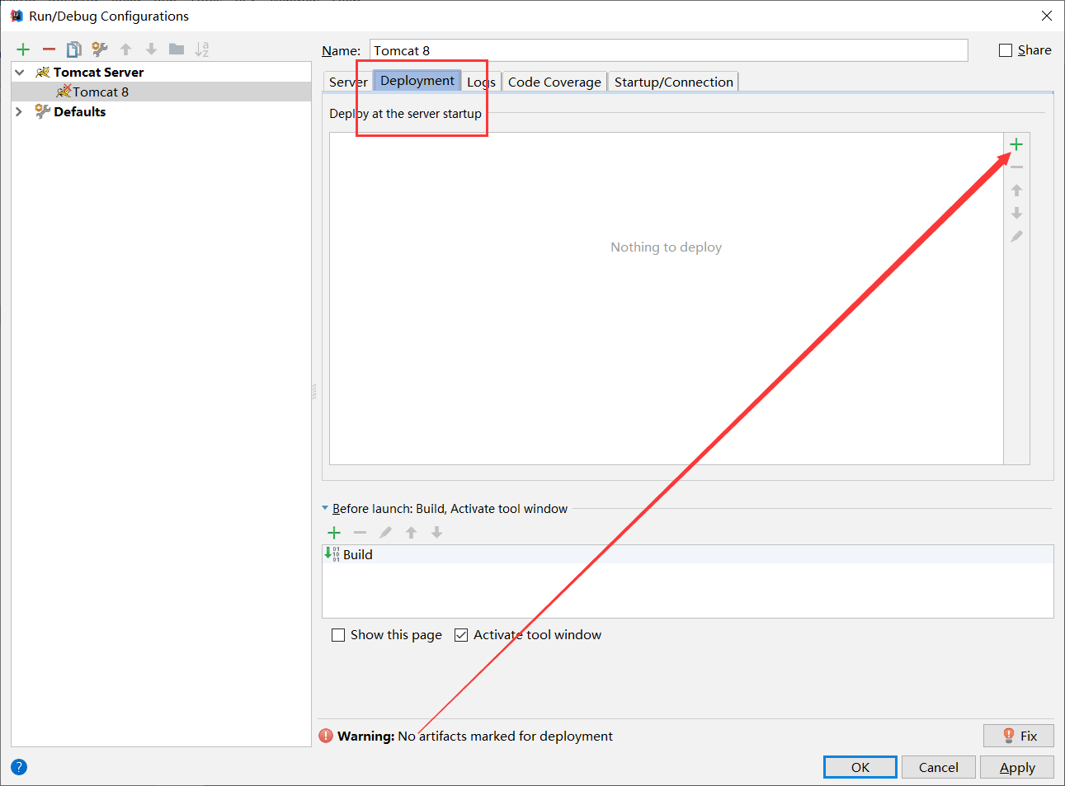
Task: Select the Deployment tab
Action: tap(417, 80)
